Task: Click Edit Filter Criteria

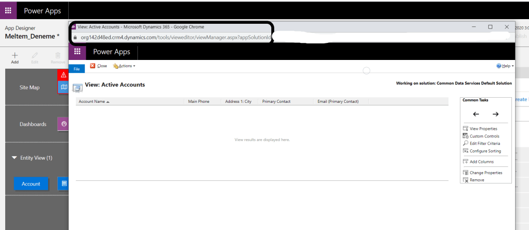Action: coord(484,143)
